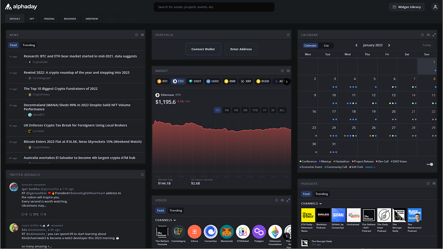Screen dimensions: 443x249
Task: Open the Twitter widget info icon
Action: (x=142, y=174)
